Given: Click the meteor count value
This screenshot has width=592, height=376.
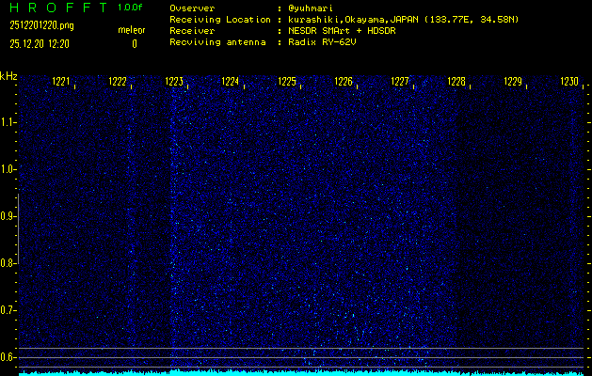Looking at the screenshot, I should pos(135,44).
